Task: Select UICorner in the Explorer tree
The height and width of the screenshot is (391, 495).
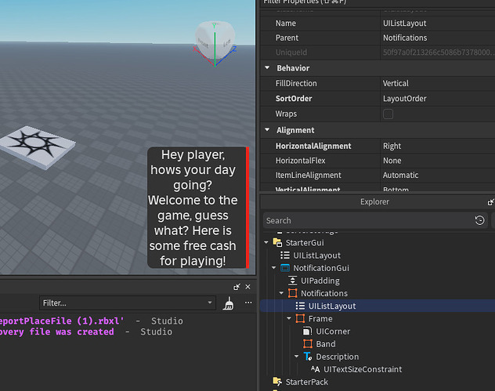Action: point(333,331)
